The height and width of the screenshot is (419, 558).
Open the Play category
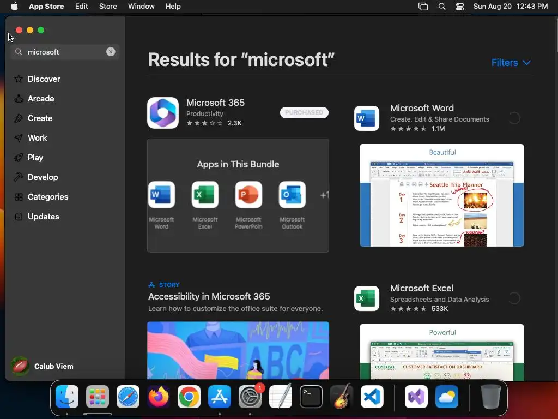tap(28, 158)
